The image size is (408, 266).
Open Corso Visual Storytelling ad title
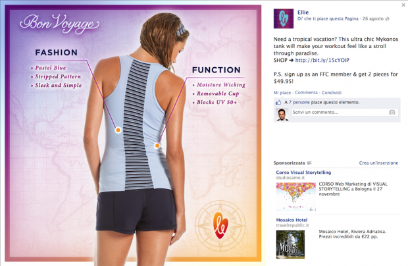pyautogui.click(x=303, y=173)
